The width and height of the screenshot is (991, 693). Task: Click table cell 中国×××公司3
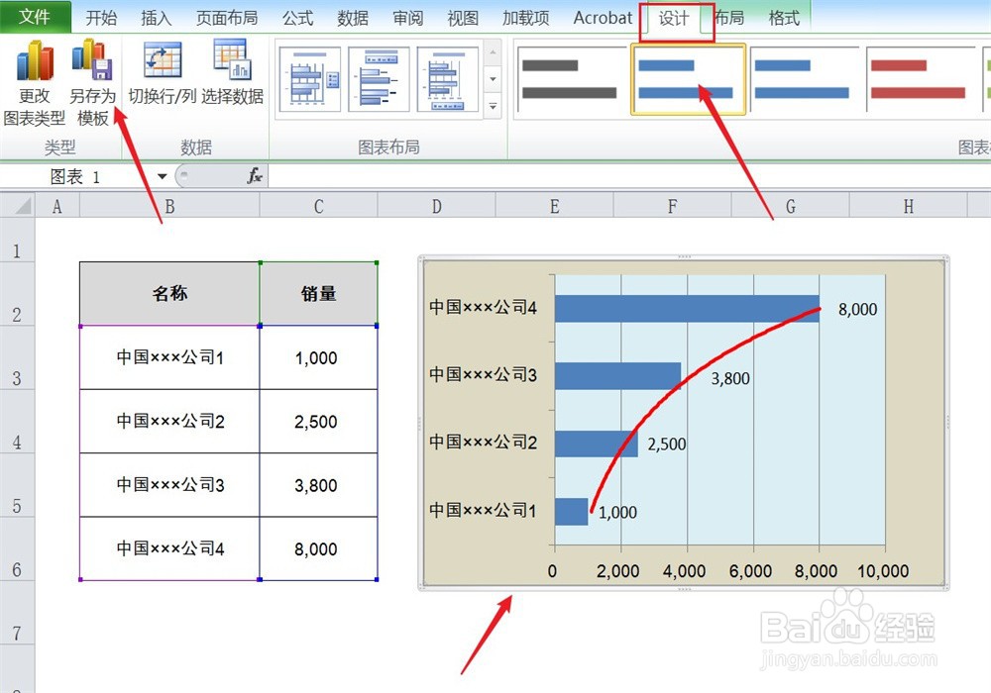tap(169, 485)
